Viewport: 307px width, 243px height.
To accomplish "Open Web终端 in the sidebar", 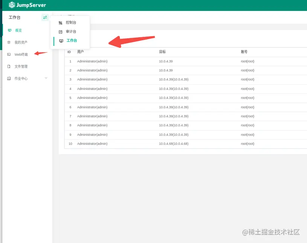I will 21,54.
